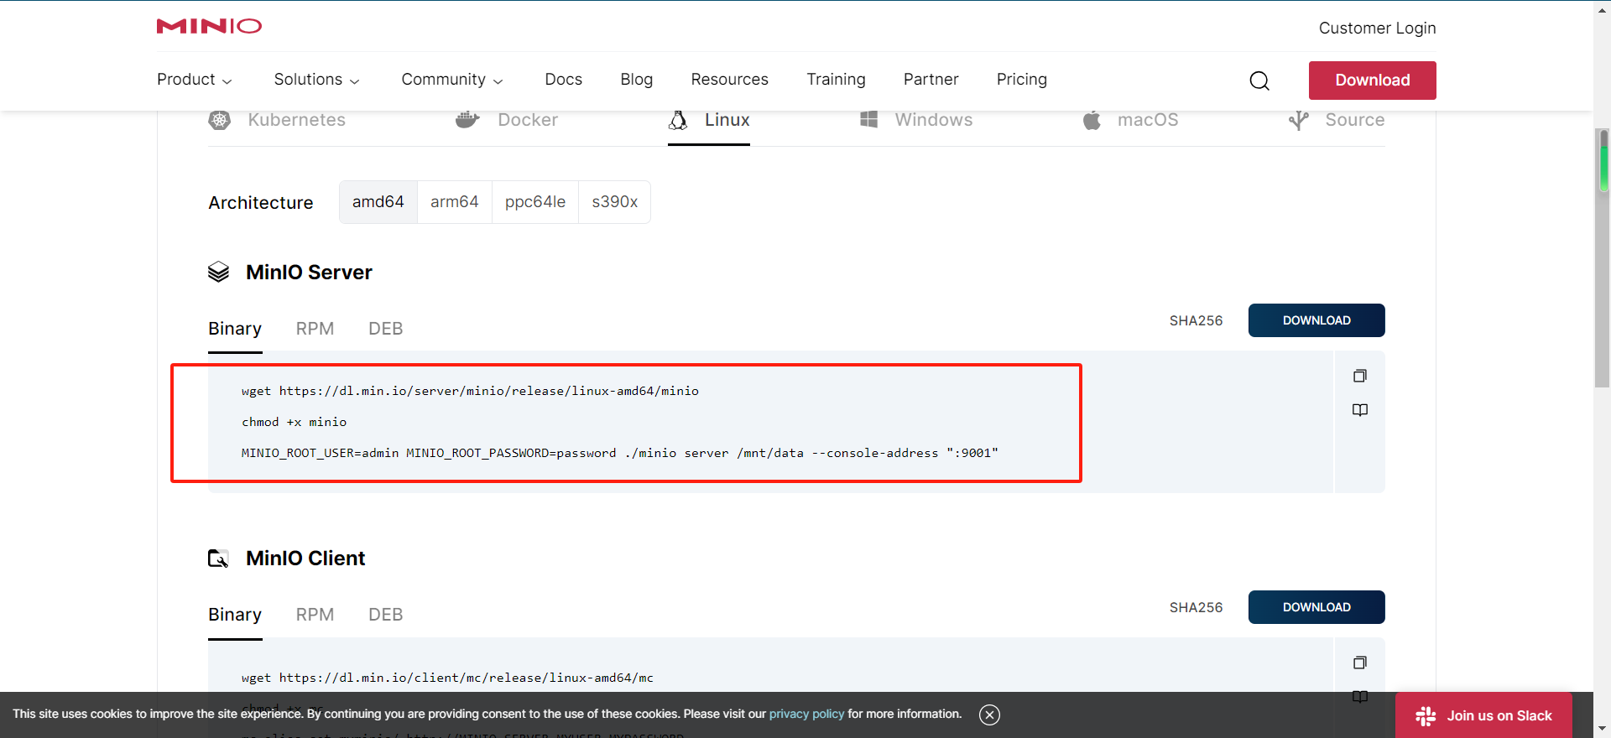
Task: Click the Windows logo icon
Action: point(868,119)
